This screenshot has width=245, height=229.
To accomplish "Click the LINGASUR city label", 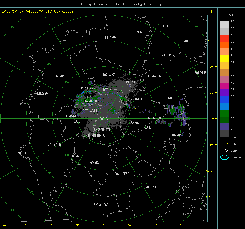I will click(155, 76).
